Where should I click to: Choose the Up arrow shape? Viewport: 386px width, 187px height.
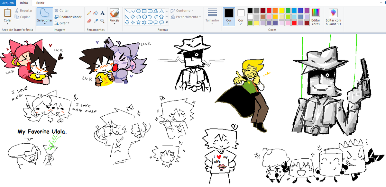[162, 17]
